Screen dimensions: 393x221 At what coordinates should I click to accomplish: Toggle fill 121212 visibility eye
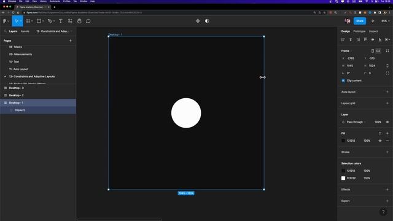pos(380,141)
